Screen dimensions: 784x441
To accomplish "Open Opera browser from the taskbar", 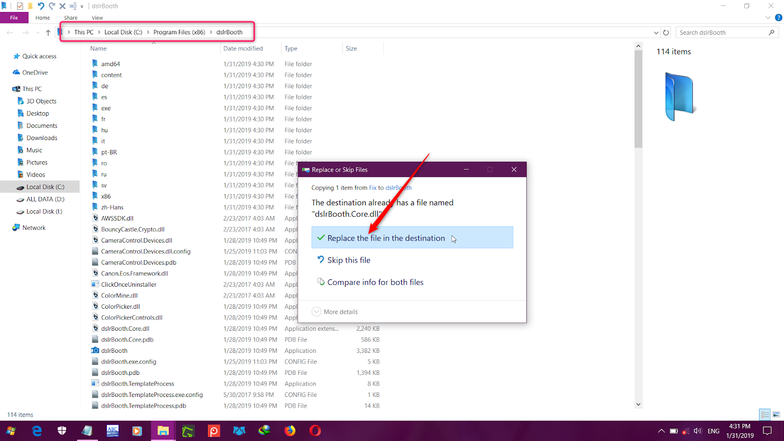I will coord(315,431).
